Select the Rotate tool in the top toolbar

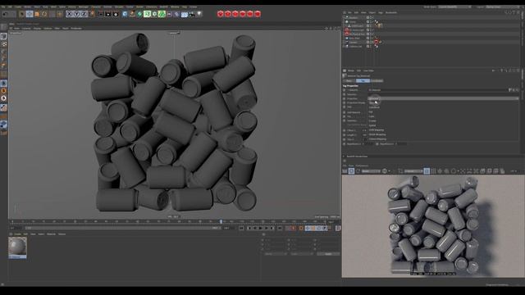[44, 14]
